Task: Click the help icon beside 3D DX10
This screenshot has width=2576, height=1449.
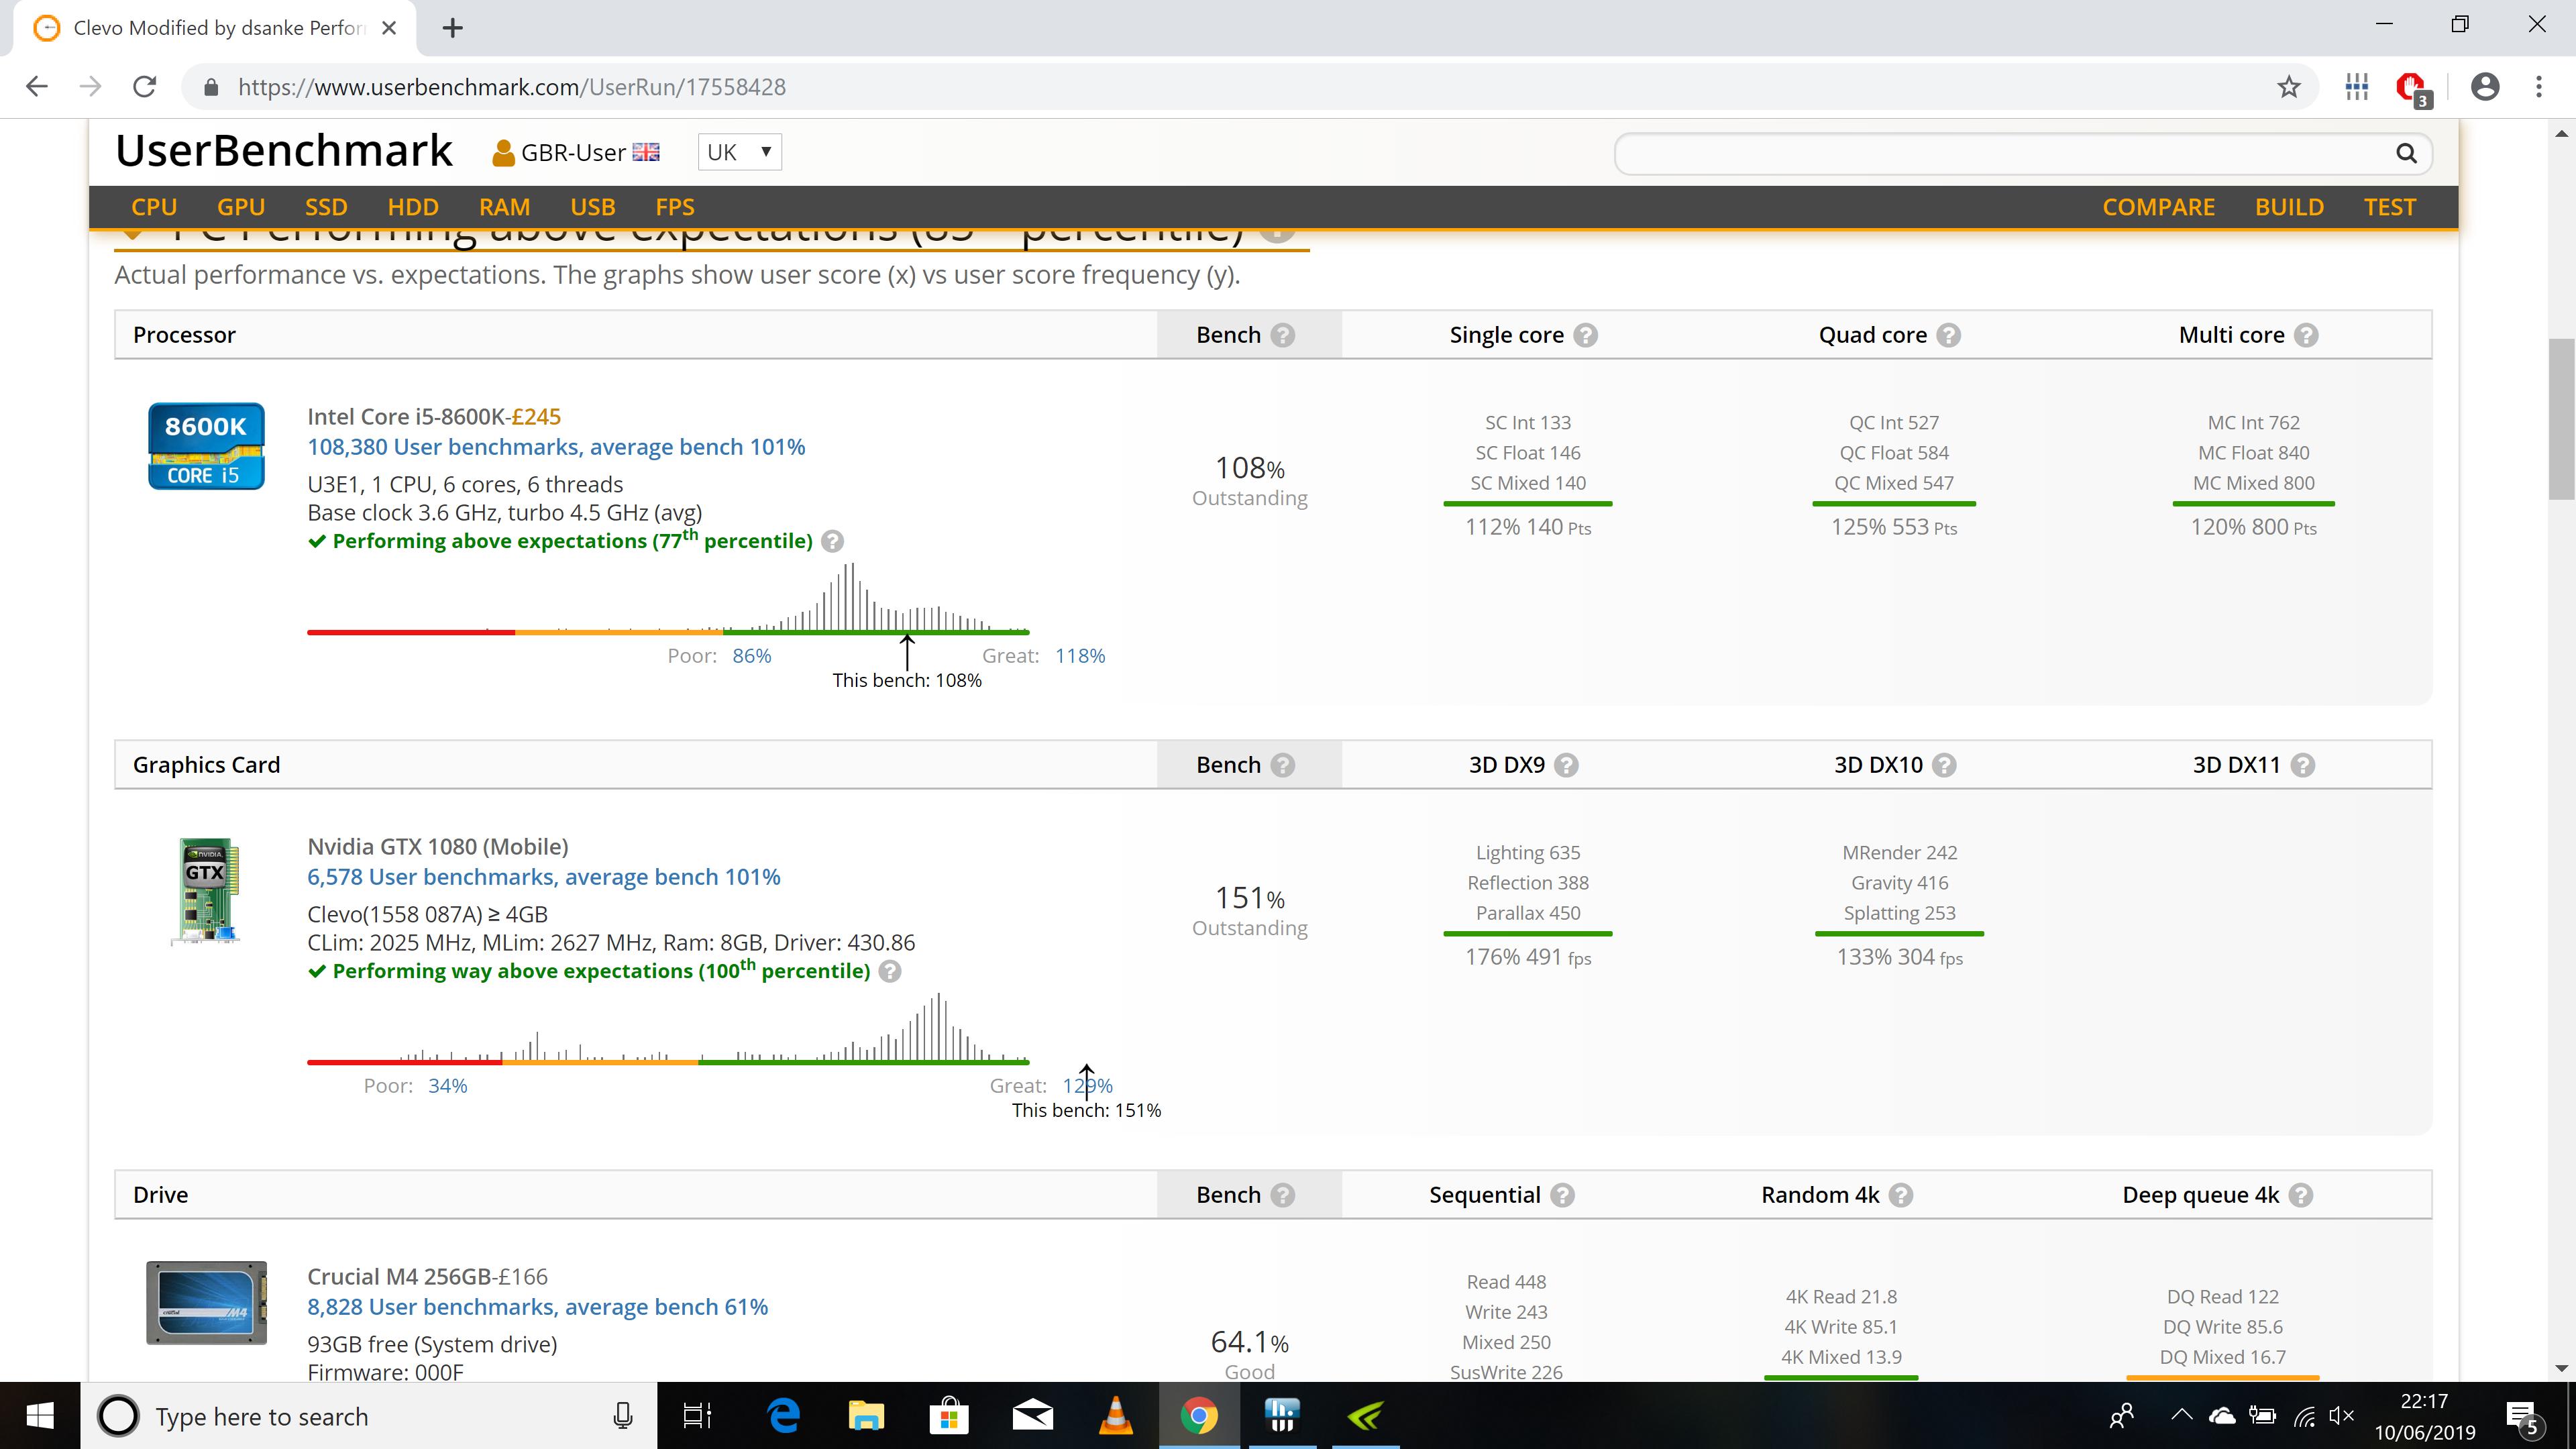Action: 1944,765
